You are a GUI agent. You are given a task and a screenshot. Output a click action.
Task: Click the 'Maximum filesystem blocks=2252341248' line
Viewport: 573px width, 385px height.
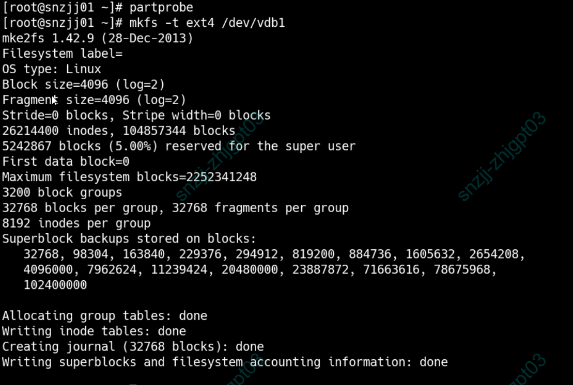(129, 177)
